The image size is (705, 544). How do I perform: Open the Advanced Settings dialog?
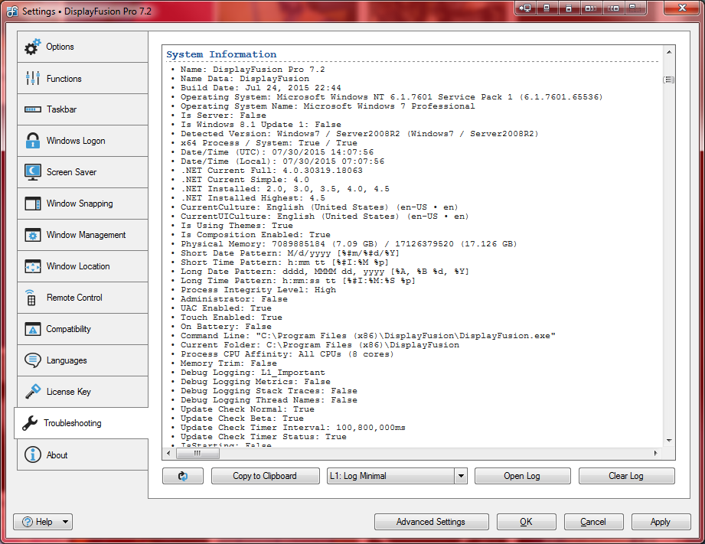click(430, 522)
